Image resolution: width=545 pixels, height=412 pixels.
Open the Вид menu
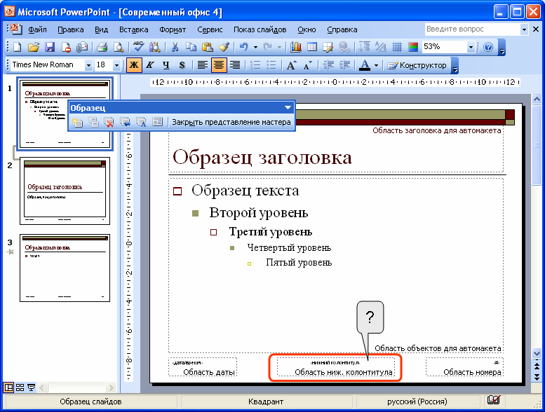(x=101, y=30)
